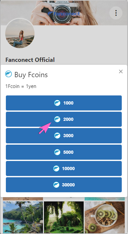Buy 1000 Fcoins

64,103
